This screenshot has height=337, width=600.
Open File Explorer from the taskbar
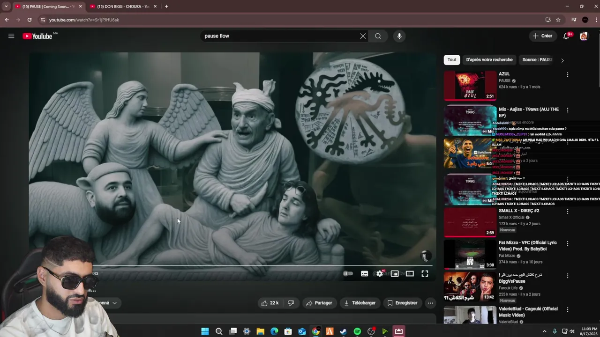tap(260, 331)
